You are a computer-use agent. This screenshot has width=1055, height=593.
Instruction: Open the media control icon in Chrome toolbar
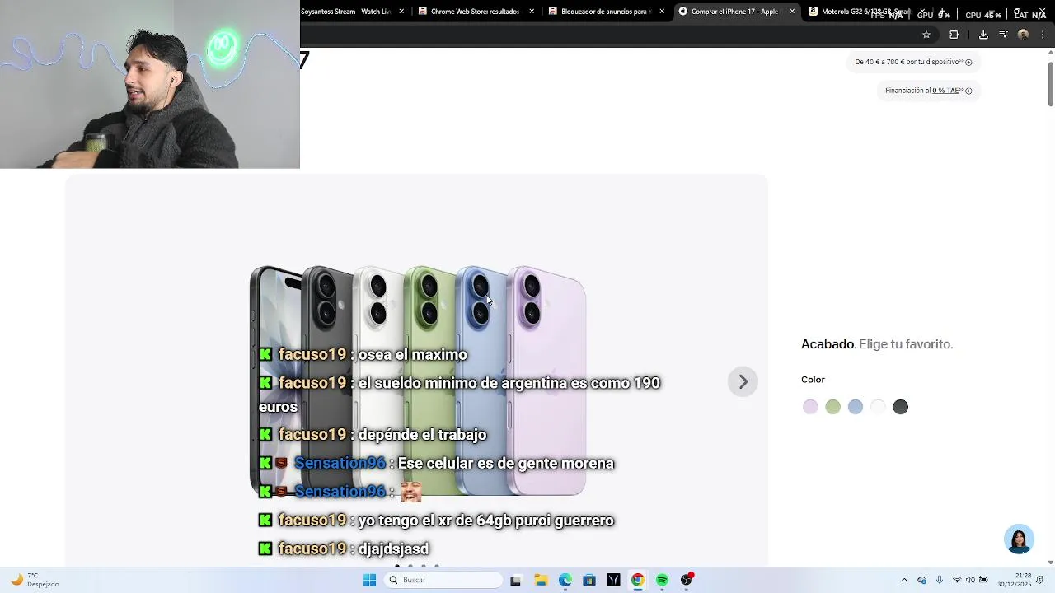[1003, 35]
